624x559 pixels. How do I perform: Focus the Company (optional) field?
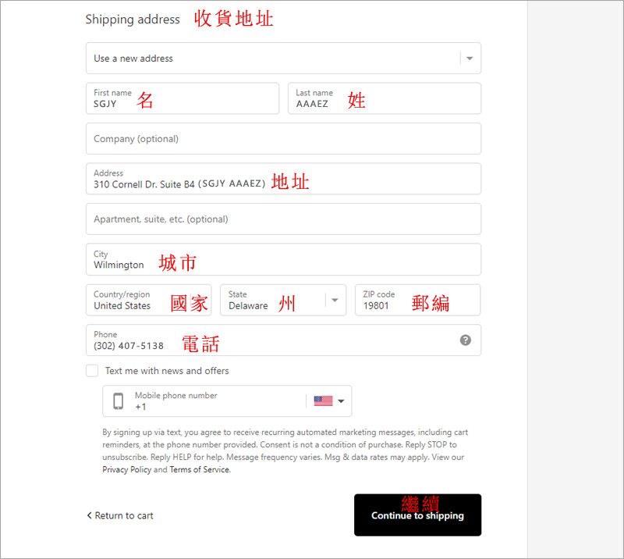pyautogui.click(x=283, y=139)
